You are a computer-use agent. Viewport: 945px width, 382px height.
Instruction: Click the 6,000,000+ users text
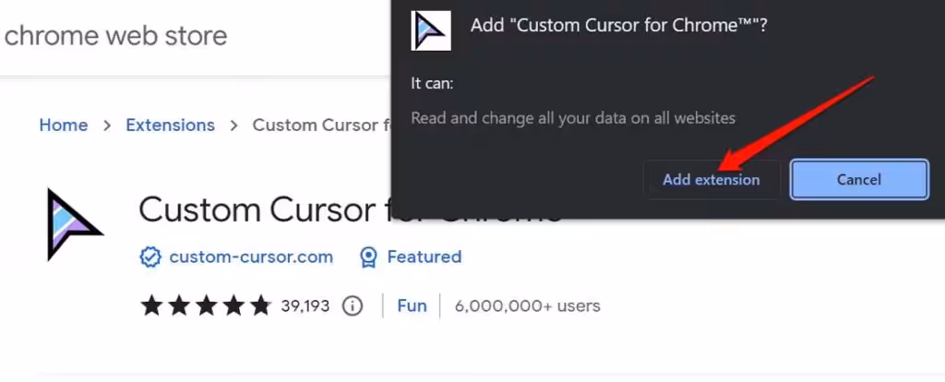(527, 306)
